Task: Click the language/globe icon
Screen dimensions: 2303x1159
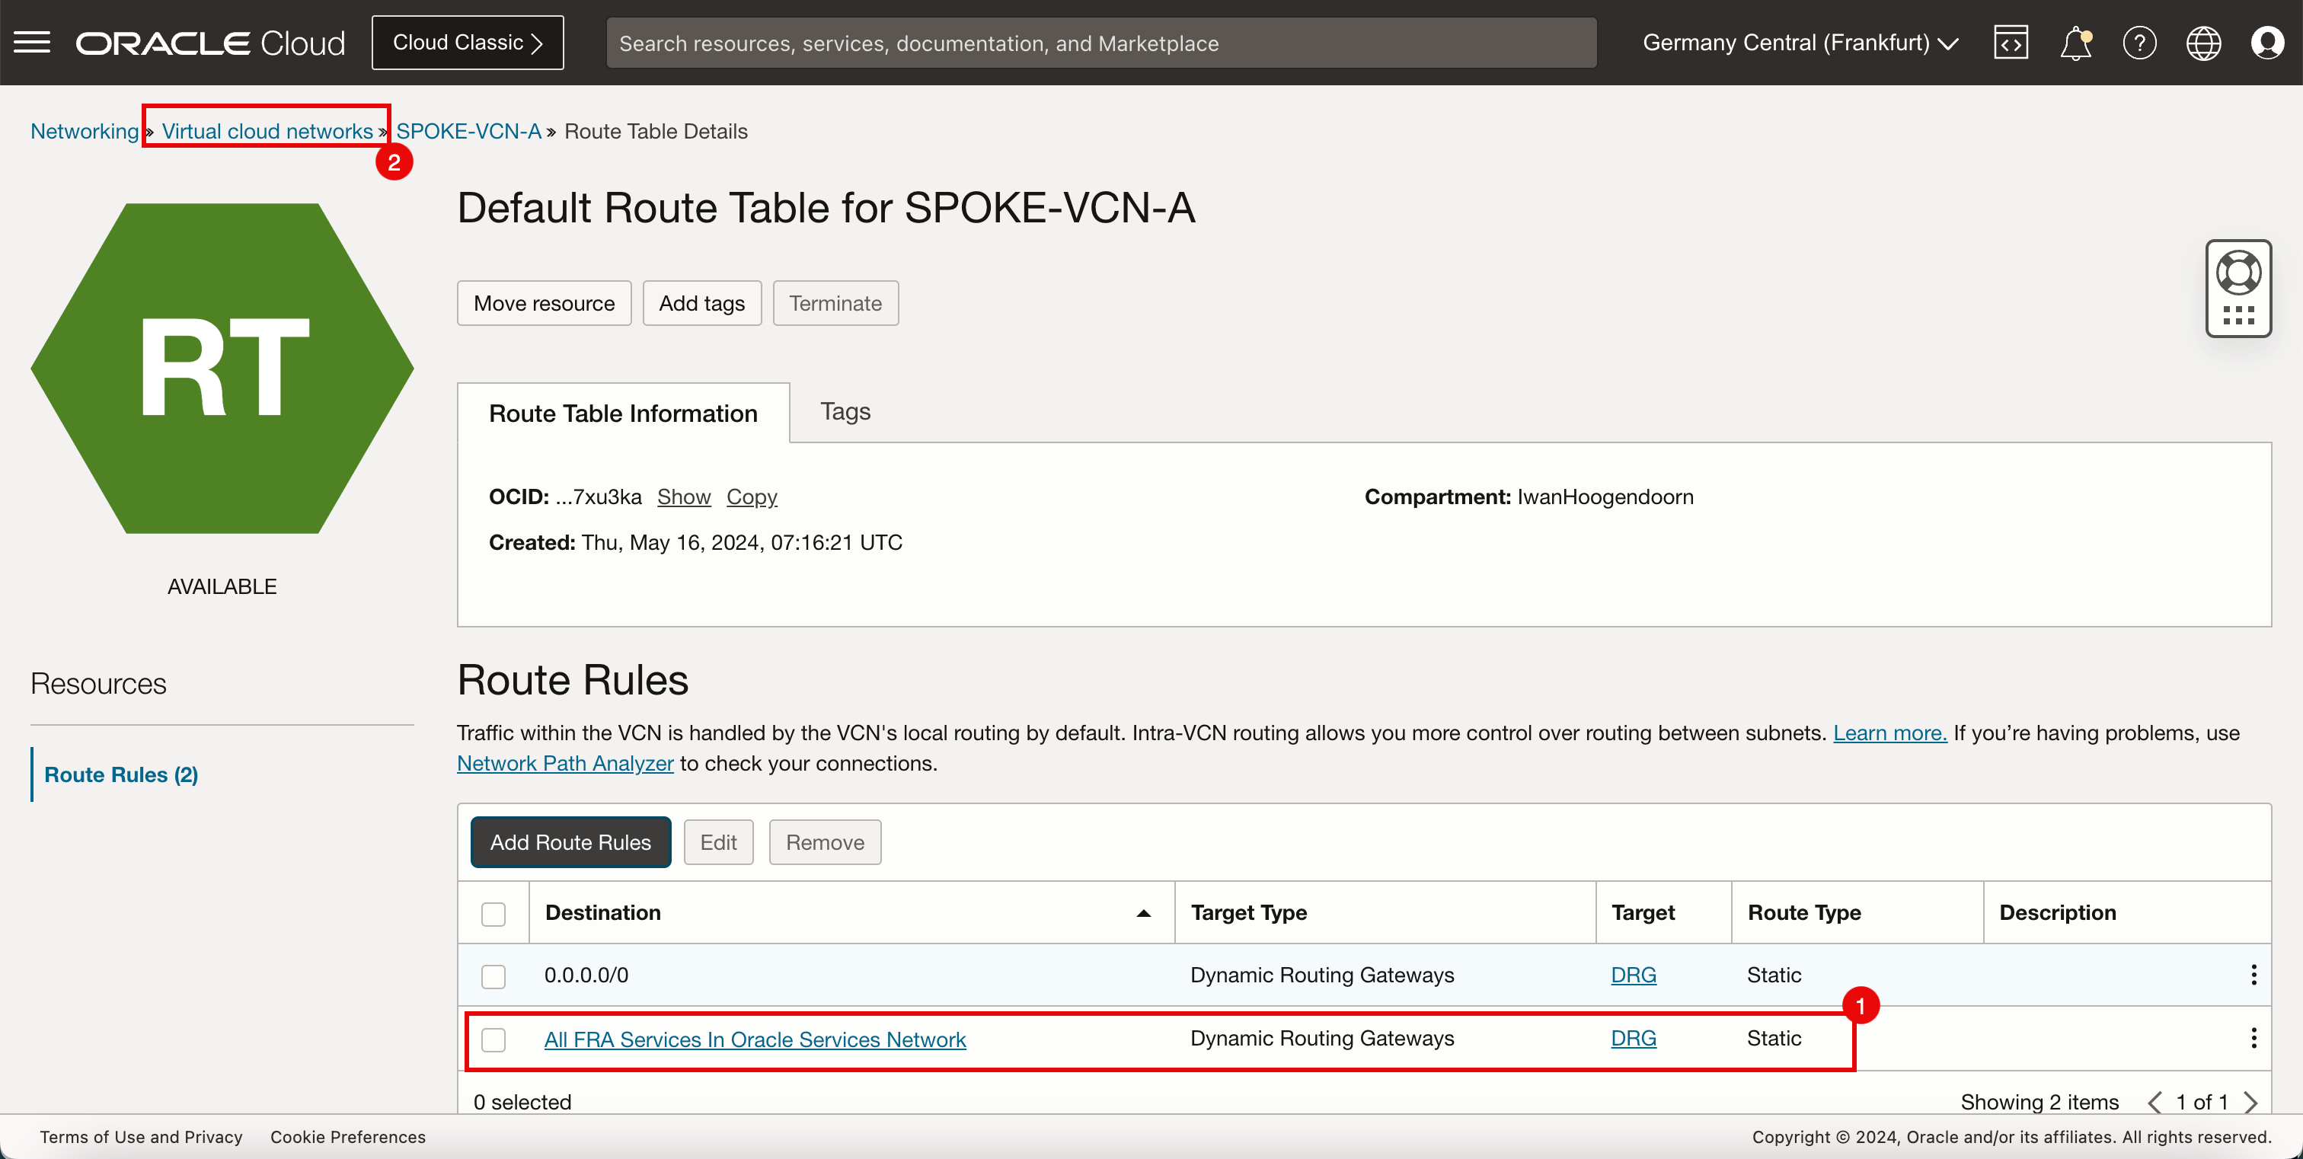Action: (2206, 43)
